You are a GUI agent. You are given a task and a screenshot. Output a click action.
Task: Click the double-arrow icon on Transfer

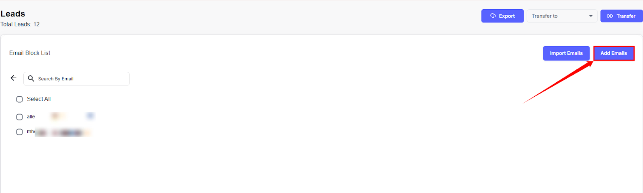(x=610, y=16)
